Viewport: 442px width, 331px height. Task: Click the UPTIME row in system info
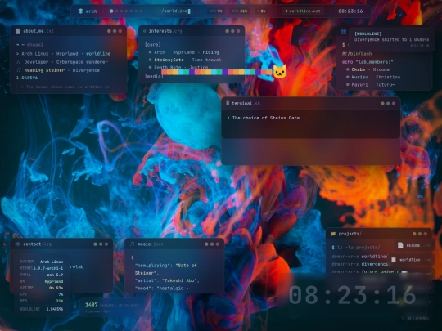tap(42, 288)
